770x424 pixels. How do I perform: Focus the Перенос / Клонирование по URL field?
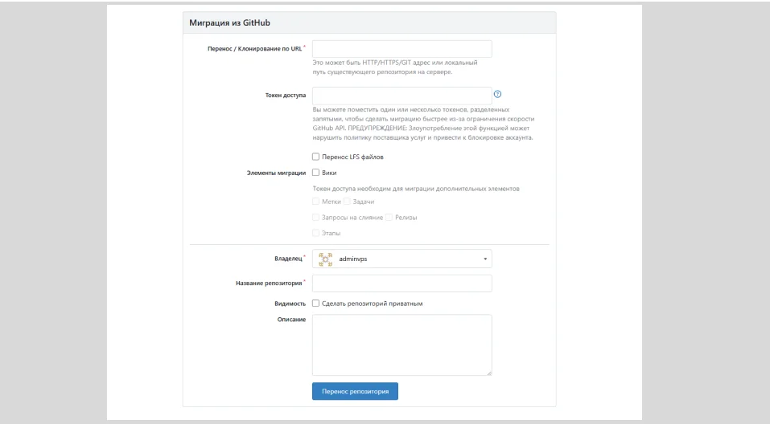[x=401, y=49]
